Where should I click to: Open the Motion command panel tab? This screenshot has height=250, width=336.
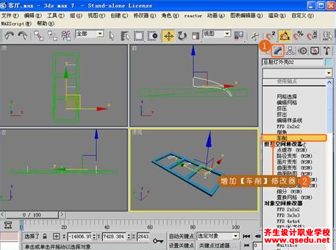click(x=303, y=51)
